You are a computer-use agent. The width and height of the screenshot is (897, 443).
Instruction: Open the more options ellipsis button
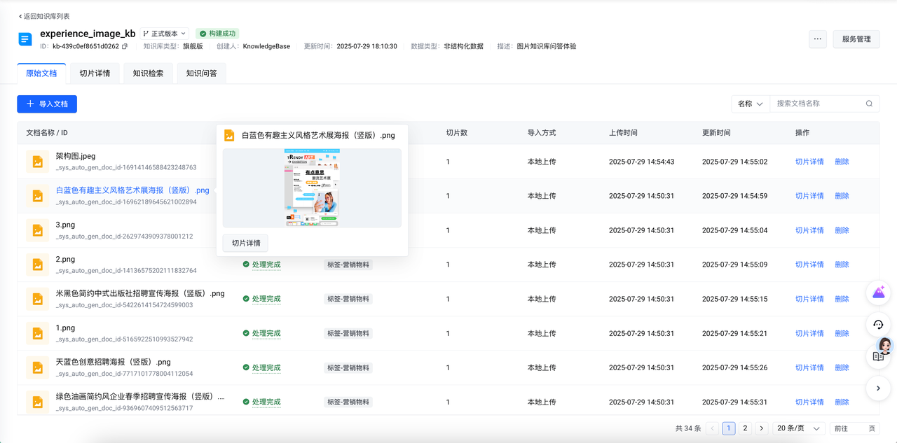click(x=817, y=39)
